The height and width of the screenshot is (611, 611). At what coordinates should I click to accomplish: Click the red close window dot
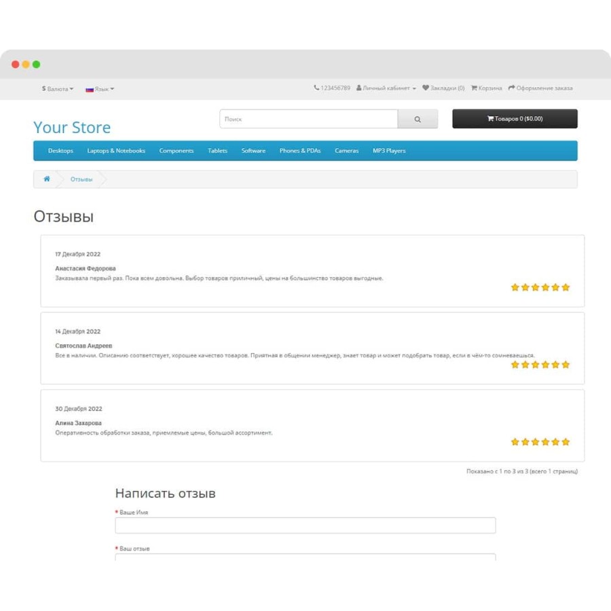pyautogui.click(x=16, y=64)
